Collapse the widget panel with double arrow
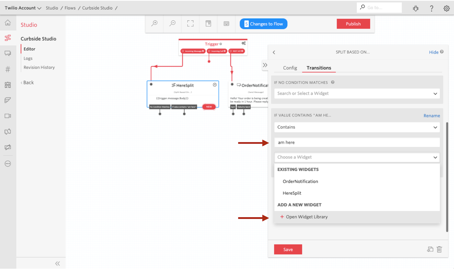This screenshot has height=270, width=454. 265,65
